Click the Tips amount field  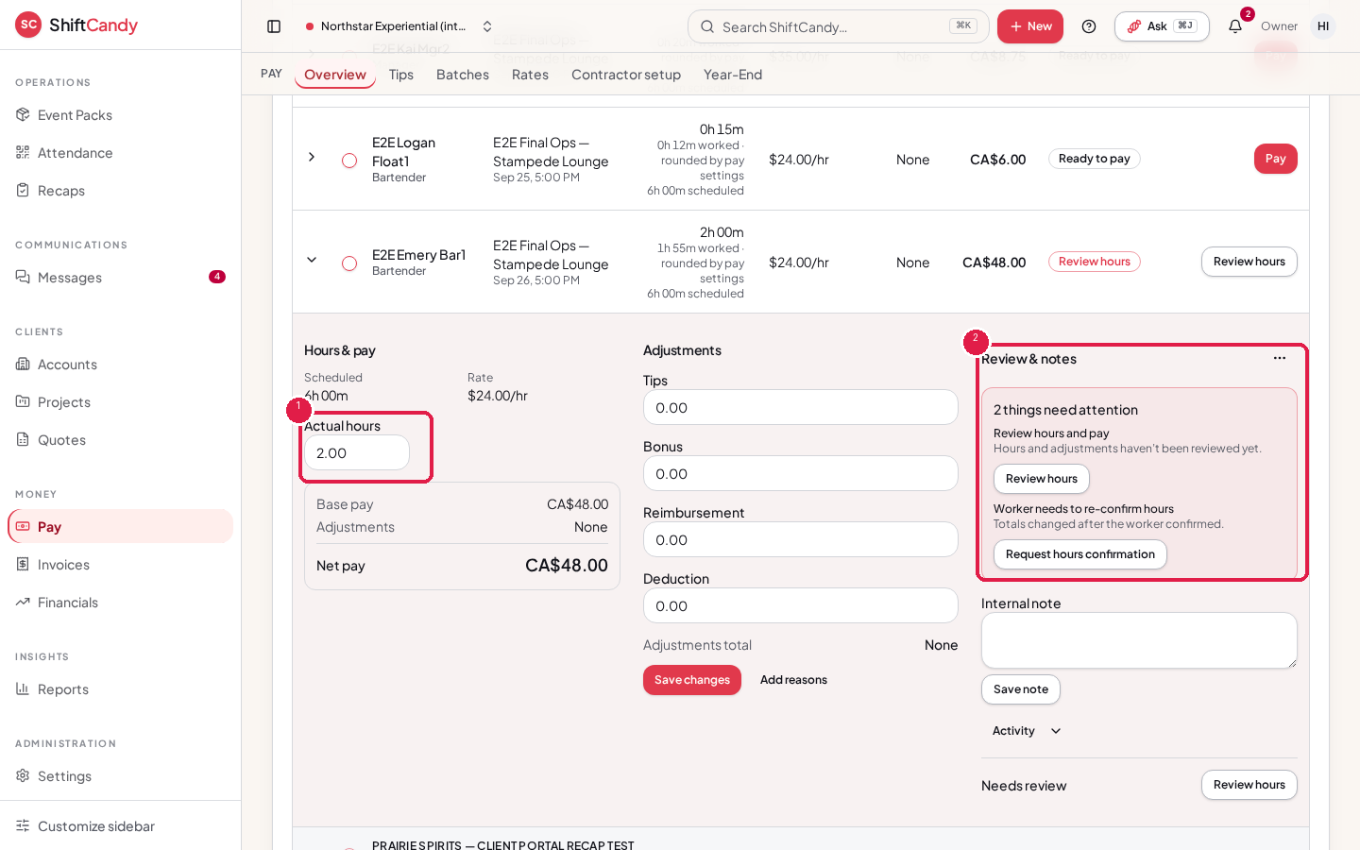point(801,408)
